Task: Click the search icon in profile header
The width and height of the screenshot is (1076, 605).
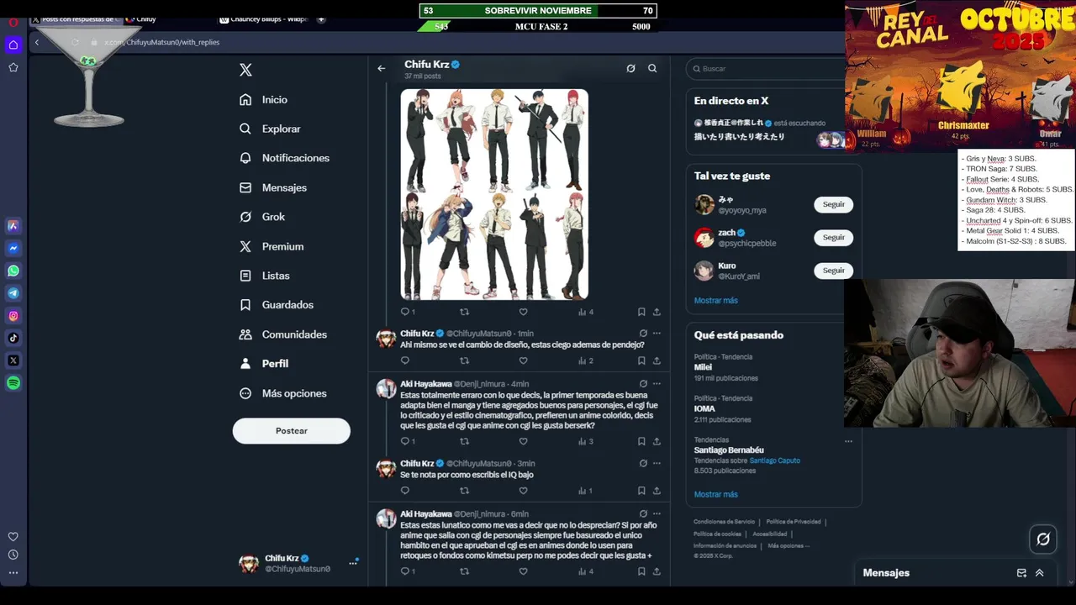Action: 652,68
